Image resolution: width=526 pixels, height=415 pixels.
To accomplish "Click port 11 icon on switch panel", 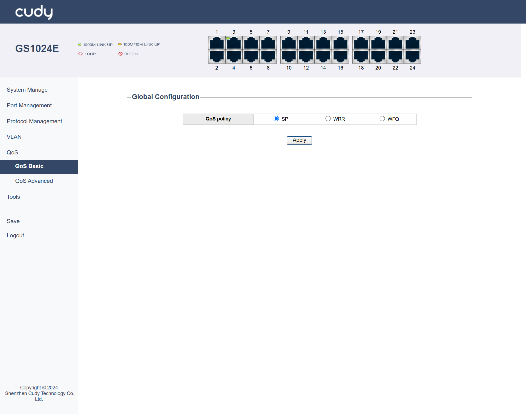I will click(306, 43).
